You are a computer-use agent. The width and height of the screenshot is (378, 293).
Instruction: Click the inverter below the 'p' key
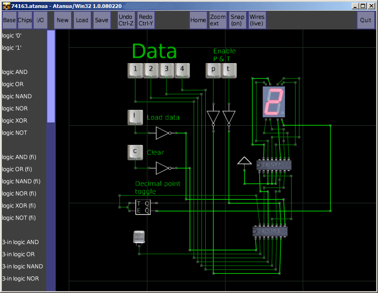[213, 117]
